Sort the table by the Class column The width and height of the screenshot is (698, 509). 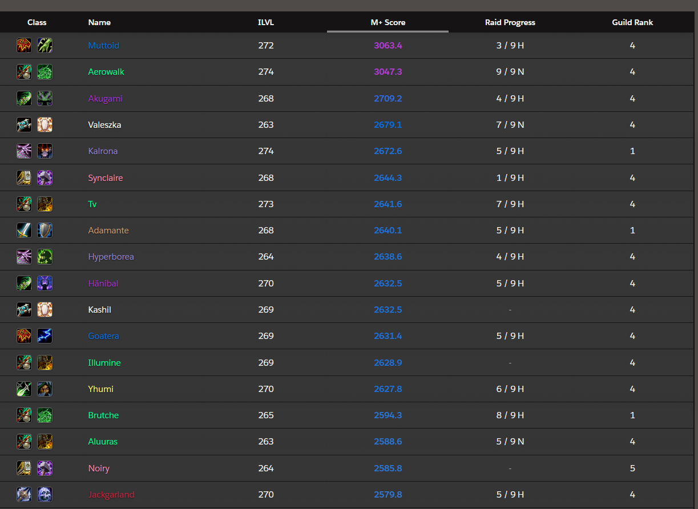(37, 22)
